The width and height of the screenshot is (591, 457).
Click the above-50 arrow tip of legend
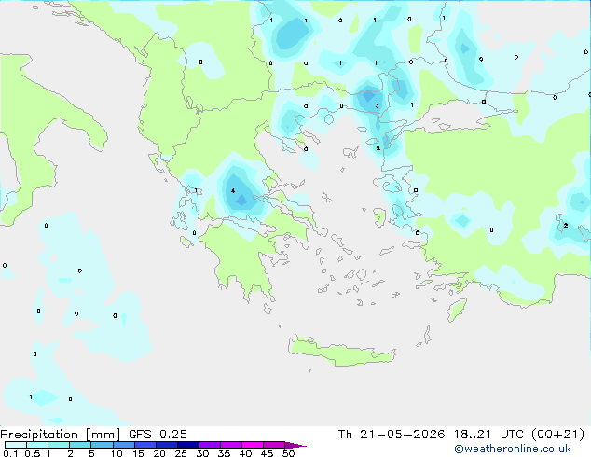coord(295,445)
